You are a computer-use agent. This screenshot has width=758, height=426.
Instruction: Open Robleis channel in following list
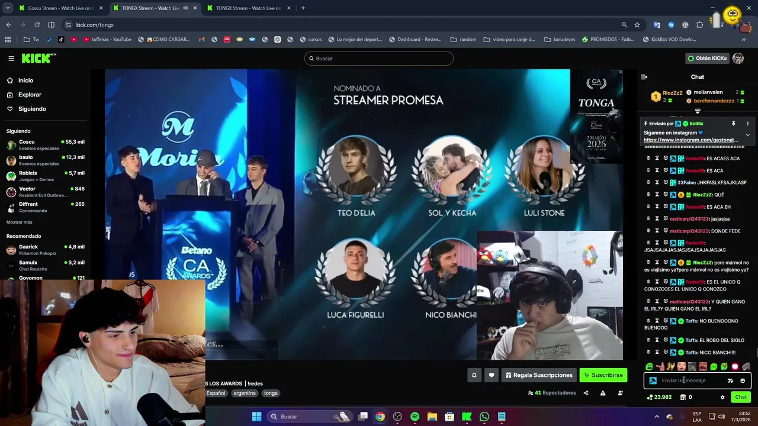pyautogui.click(x=45, y=176)
